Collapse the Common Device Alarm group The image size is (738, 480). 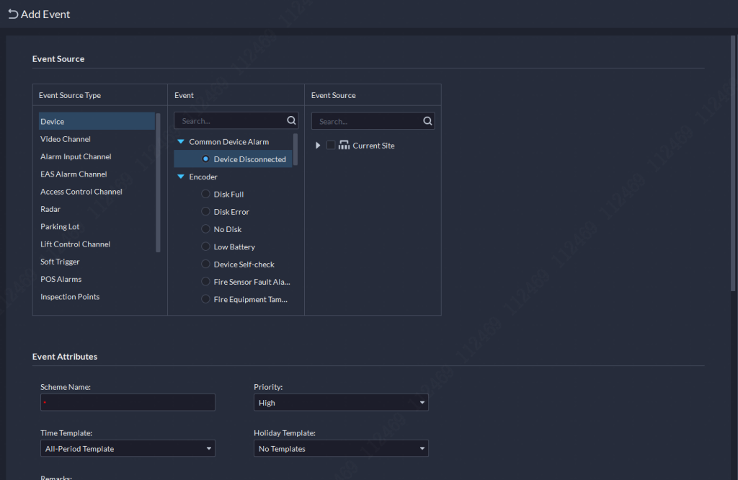(181, 142)
